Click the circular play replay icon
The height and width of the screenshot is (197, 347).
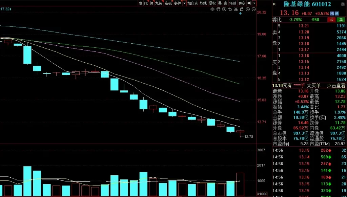(x=225, y=9)
